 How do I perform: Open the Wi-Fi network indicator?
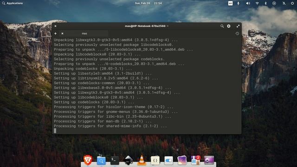point(257,3)
